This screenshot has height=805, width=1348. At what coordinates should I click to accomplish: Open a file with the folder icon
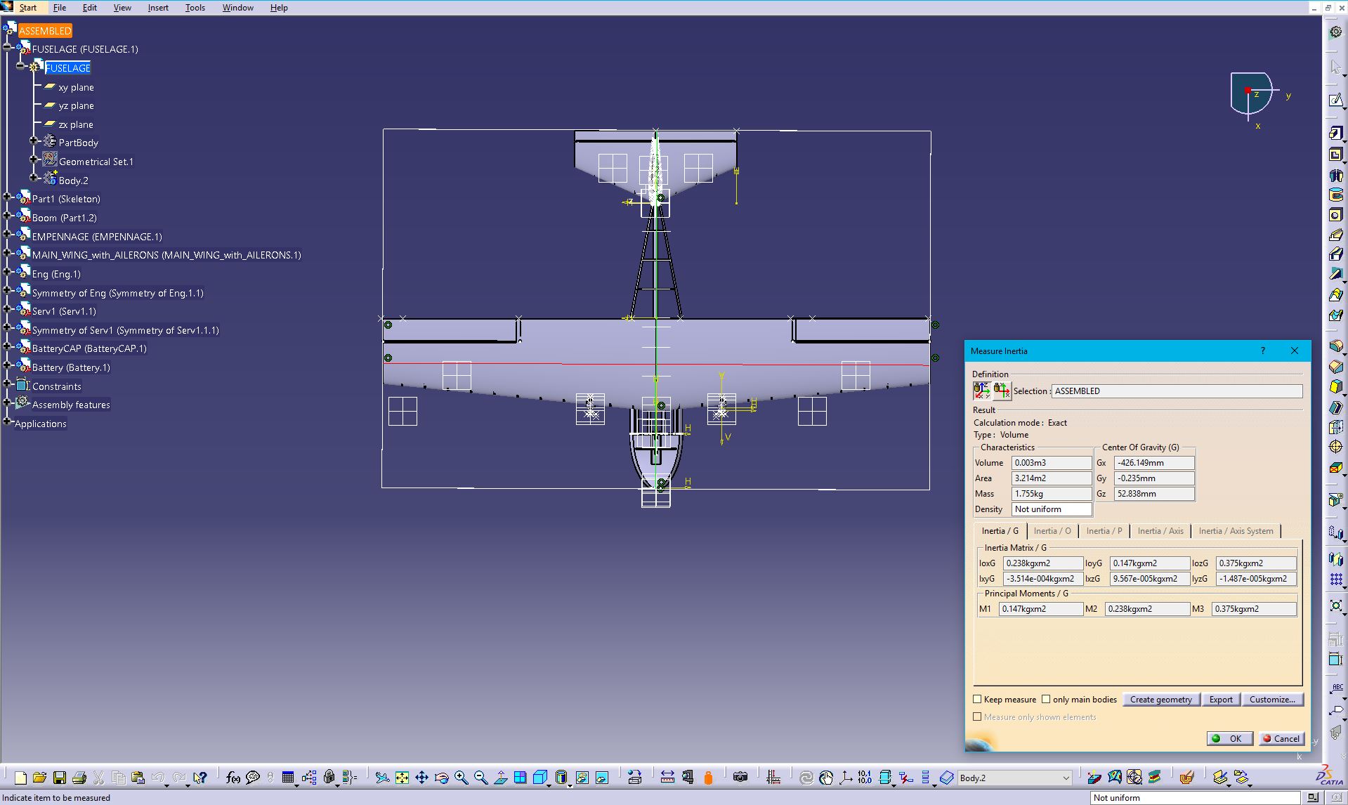coord(40,777)
